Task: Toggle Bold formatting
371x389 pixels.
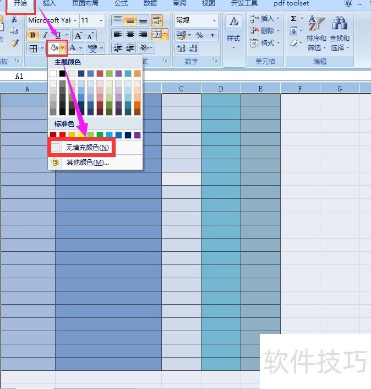Action: [x=32, y=35]
